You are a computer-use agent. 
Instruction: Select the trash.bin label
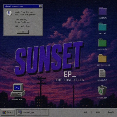tap(102, 98)
